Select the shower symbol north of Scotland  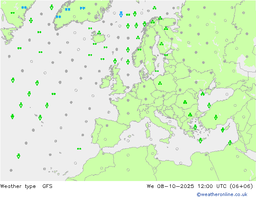click(x=115, y=61)
